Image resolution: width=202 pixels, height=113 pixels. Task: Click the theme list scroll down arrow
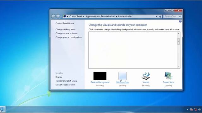[179, 67]
